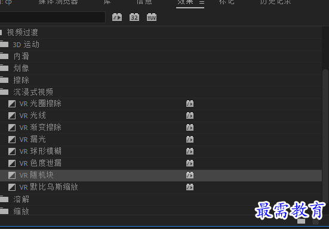This screenshot has width=329, height=229.
Task: Click accelerated badge on VR 默比乌斯缩放 row
Action: [190, 187]
